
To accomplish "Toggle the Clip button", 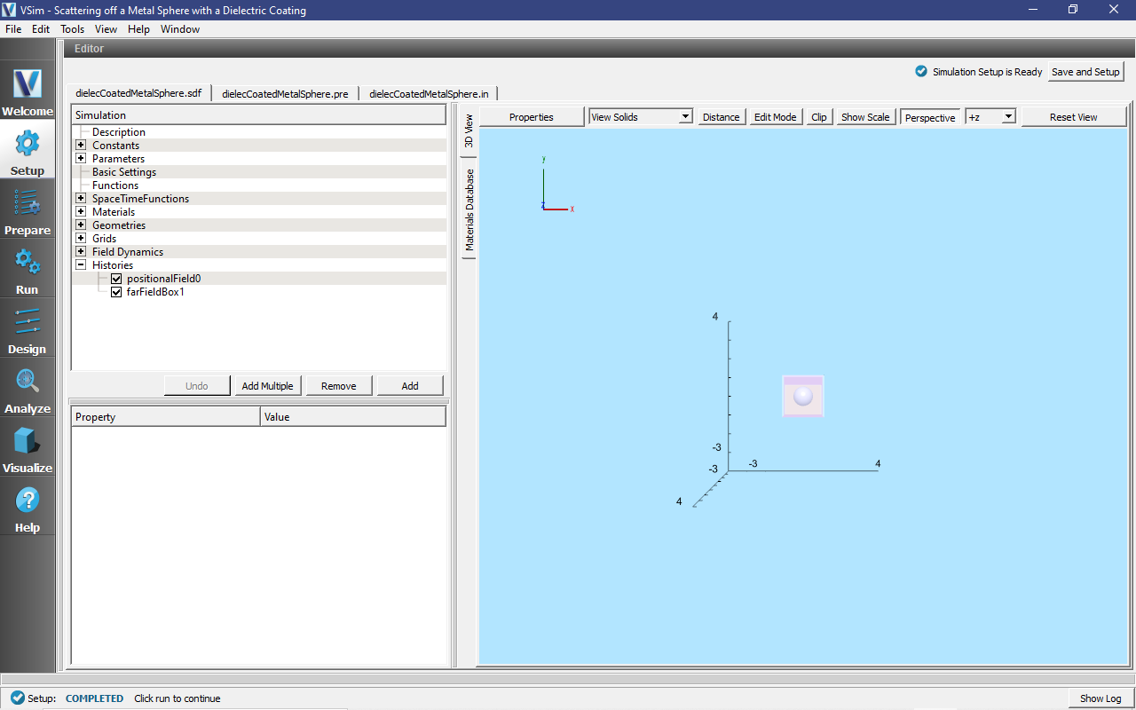I will 819,117.
